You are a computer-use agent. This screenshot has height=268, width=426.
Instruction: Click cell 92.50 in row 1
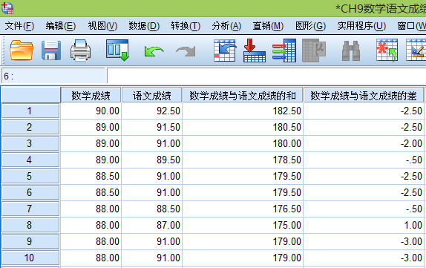coord(152,111)
